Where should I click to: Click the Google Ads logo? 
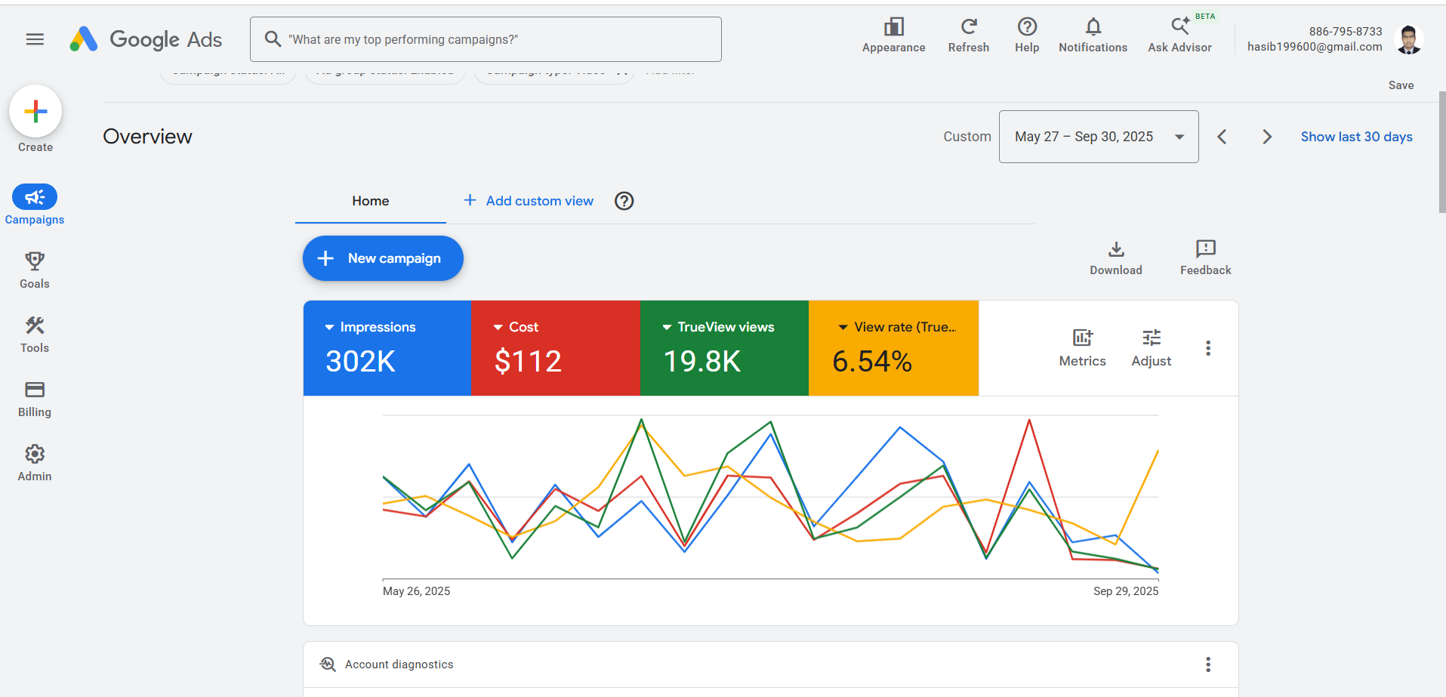(146, 39)
